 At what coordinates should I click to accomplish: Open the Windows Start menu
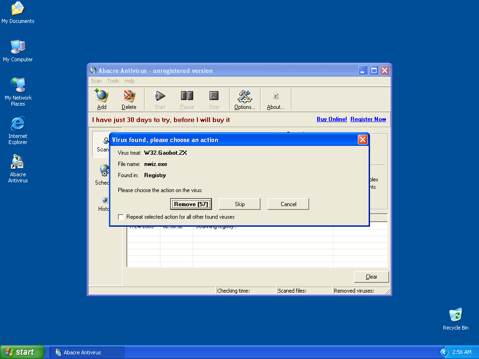coord(22,352)
